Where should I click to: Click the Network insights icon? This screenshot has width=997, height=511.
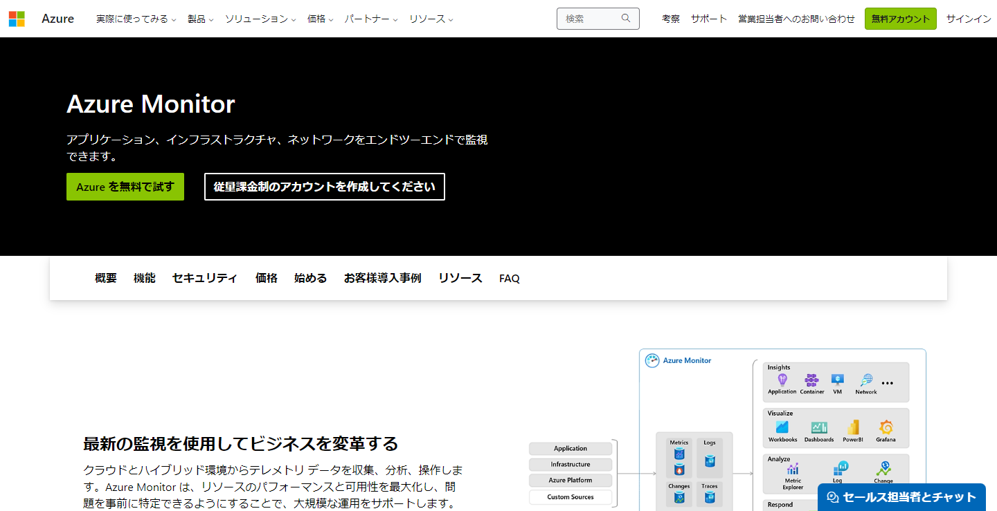[x=865, y=380]
